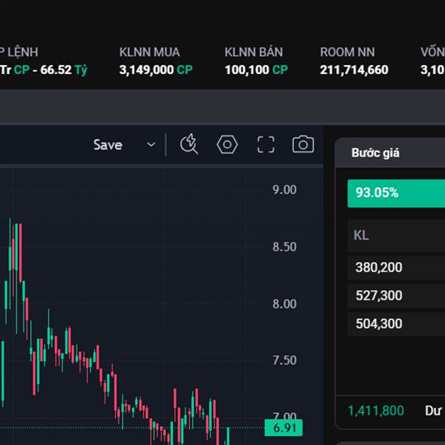Click the ROOM NN value 211,714,660

click(354, 70)
